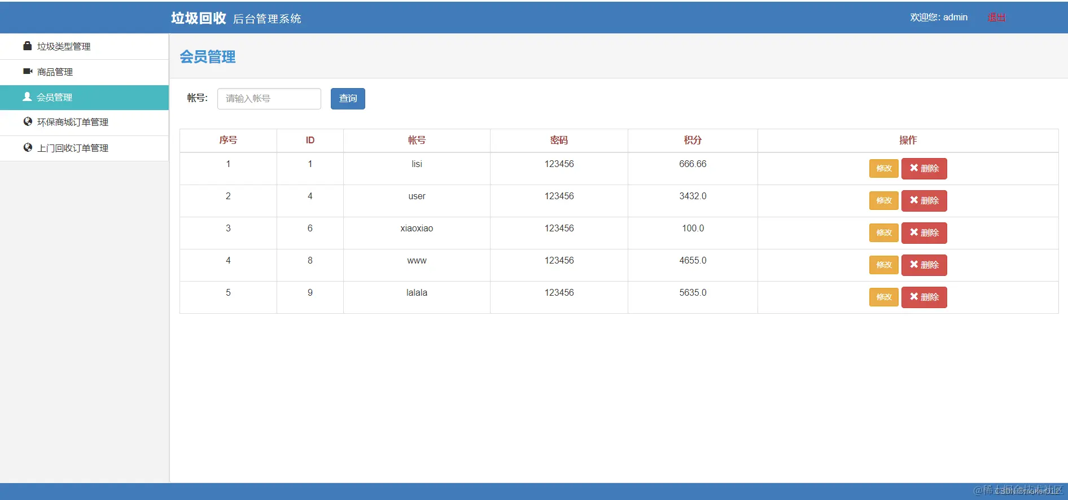Click the globe icon beside 上门回收订单管理
Screen dimensions: 1068x500
[x=28, y=147]
